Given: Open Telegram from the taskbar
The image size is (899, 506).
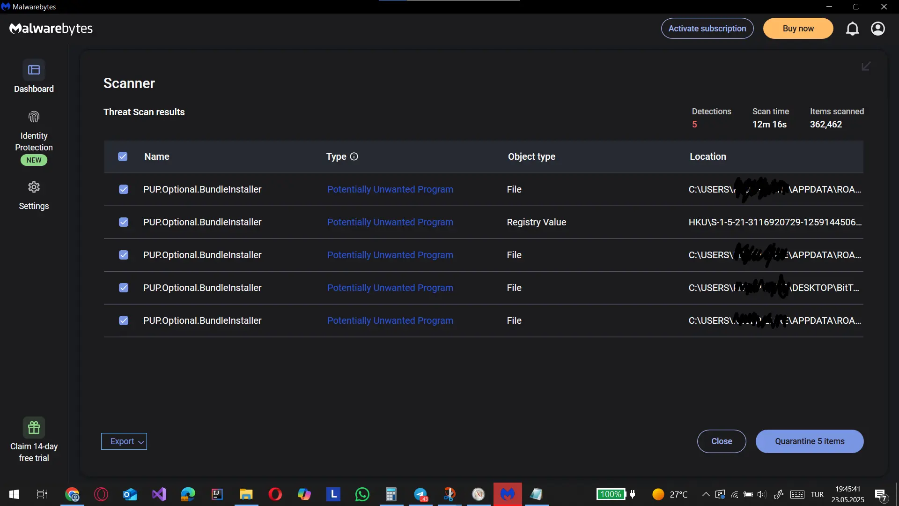Looking at the screenshot, I should (x=420, y=494).
